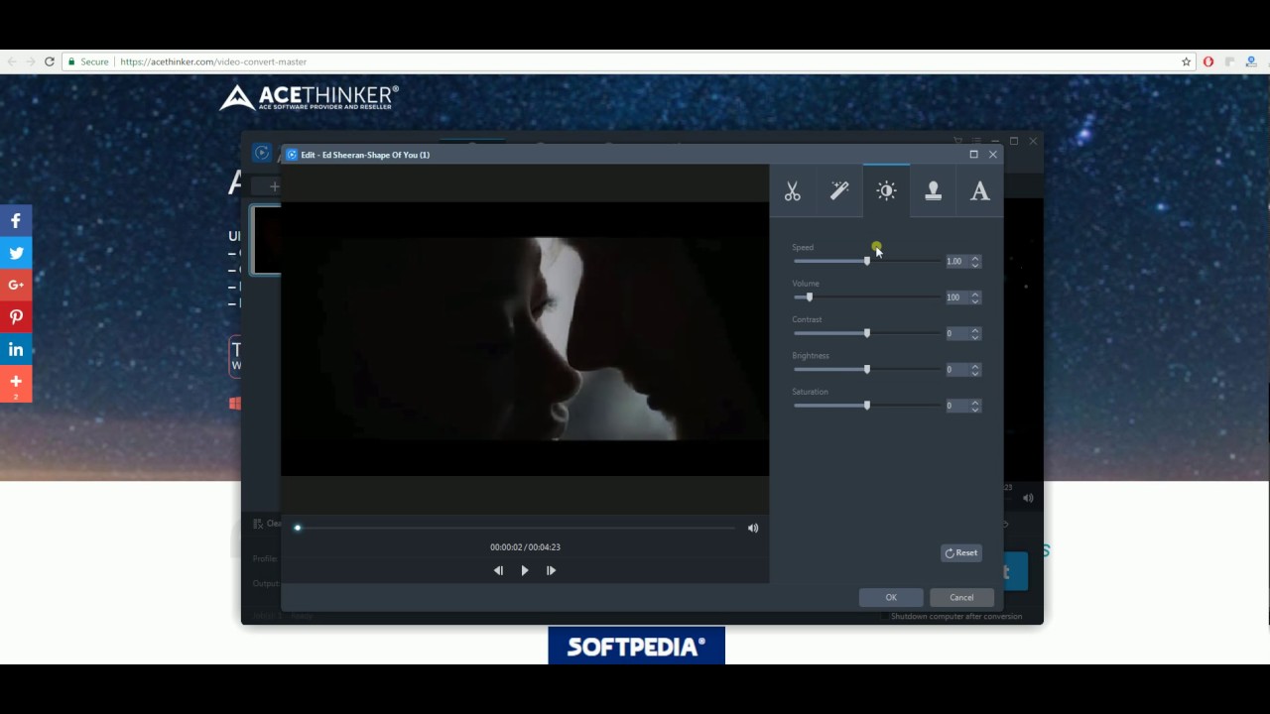The width and height of the screenshot is (1270, 714).
Task: Step the Saturation value with spinner arrows
Action: (x=975, y=405)
